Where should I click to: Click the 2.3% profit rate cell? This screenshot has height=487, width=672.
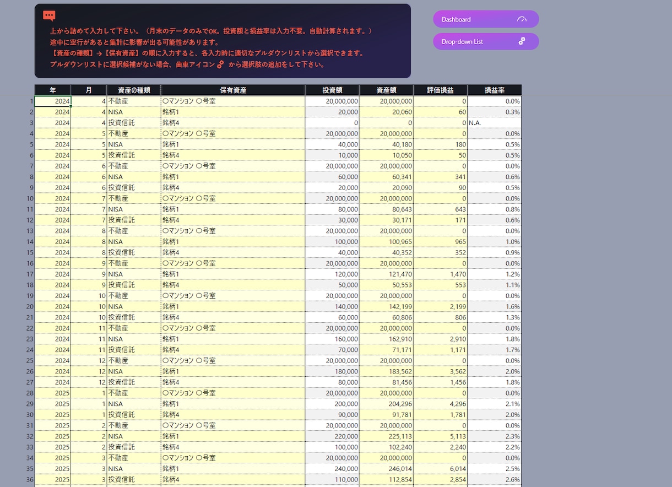(x=494, y=436)
